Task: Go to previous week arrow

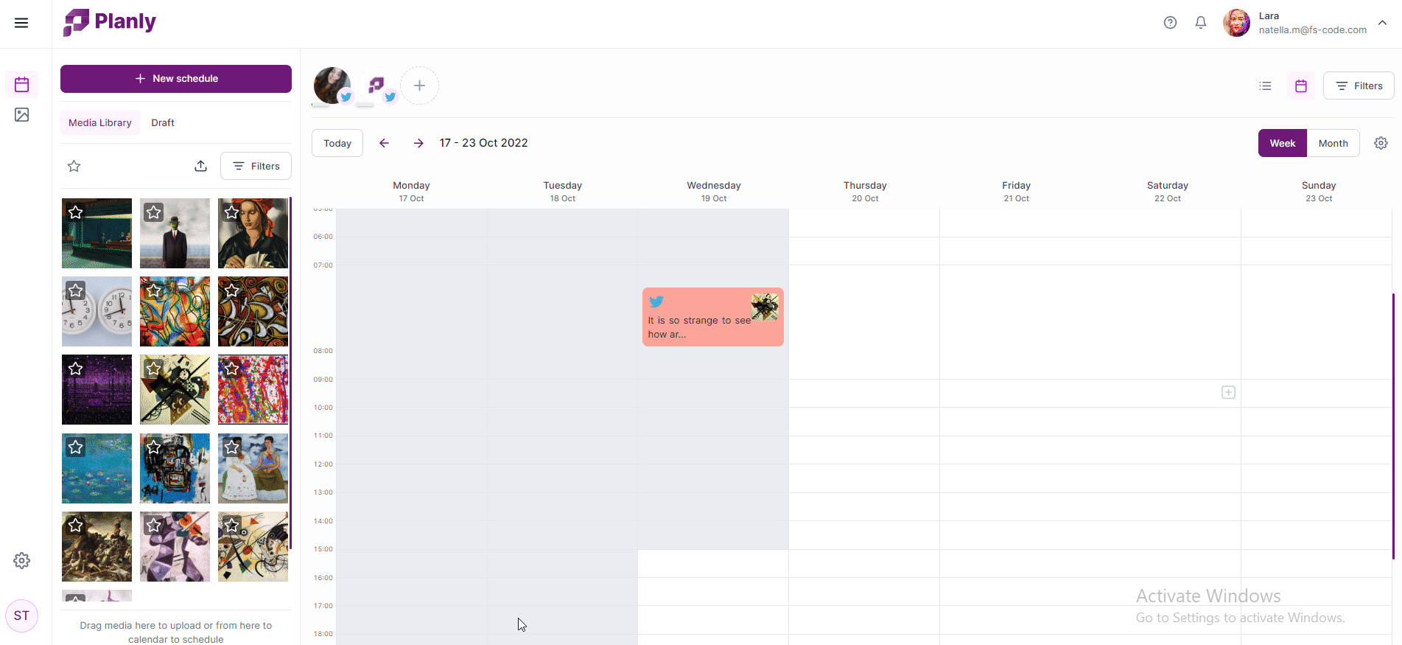Action: coord(384,143)
